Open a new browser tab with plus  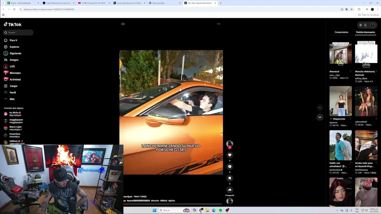click(x=221, y=3)
